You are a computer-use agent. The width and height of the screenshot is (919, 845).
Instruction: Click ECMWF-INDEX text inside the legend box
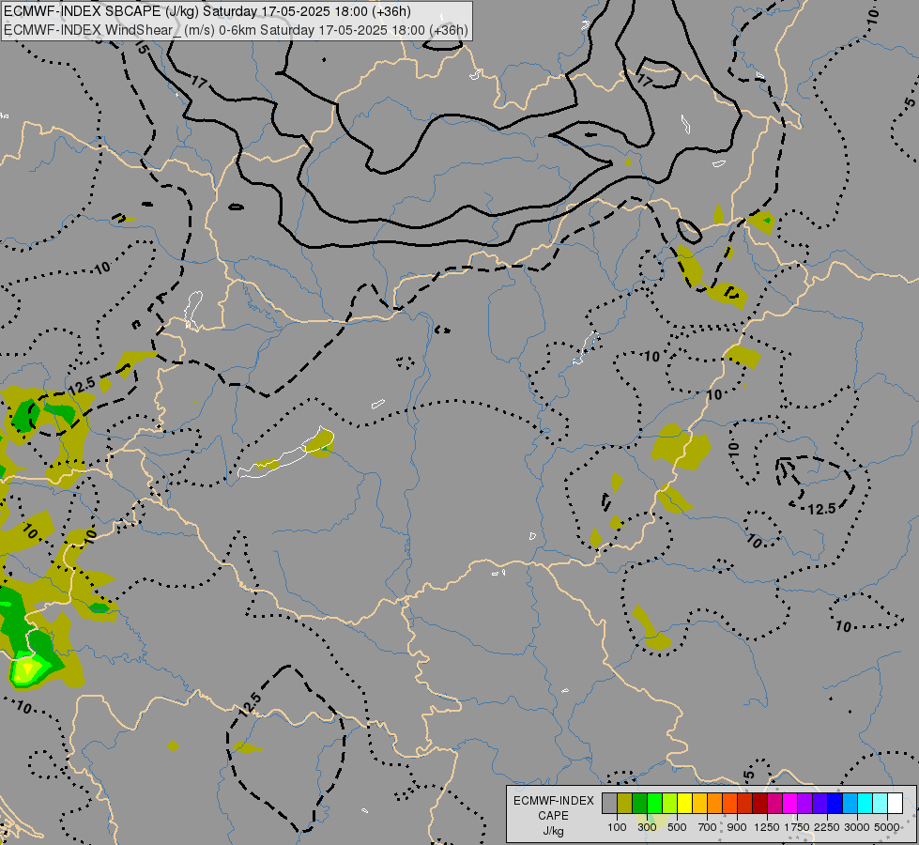pyautogui.click(x=553, y=801)
